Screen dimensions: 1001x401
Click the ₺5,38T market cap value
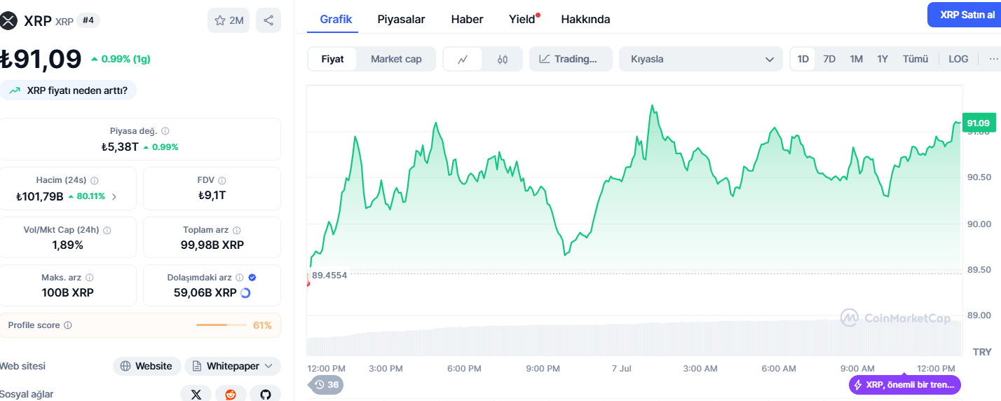pos(120,147)
